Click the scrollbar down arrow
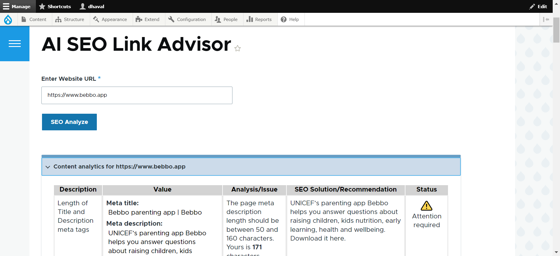 click(x=556, y=253)
